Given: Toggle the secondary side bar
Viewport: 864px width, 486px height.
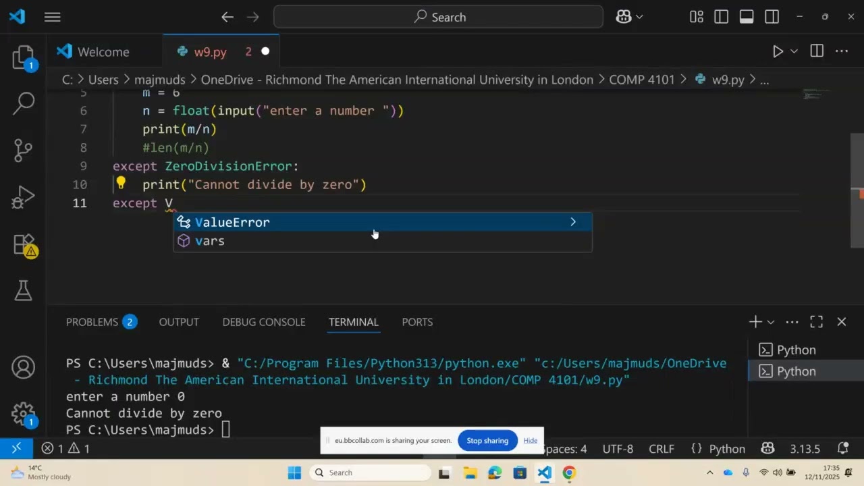Looking at the screenshot, I should [x=772, y=17].
